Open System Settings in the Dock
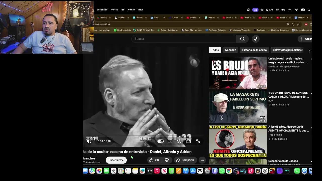Image resolution: width=322 pixels, height=181 pixels. (207, 171)
